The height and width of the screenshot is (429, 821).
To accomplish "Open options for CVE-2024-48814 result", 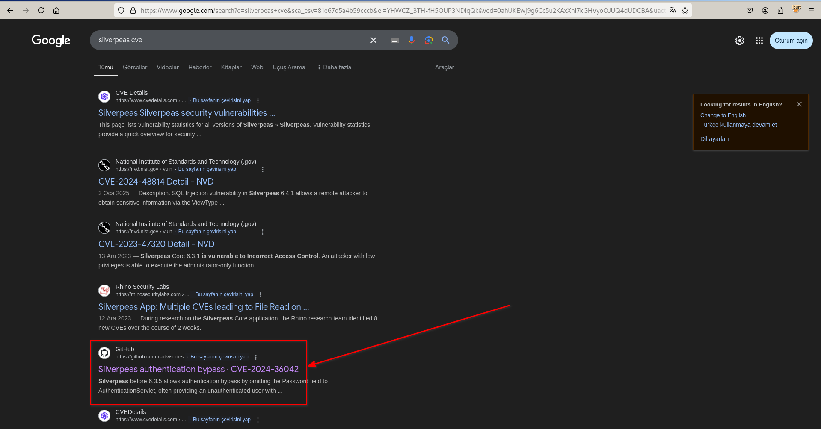I will tap(263, 170).
